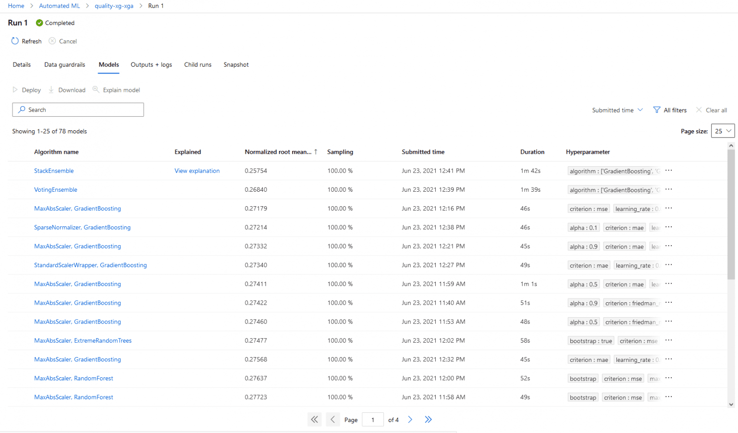This screenshot has width=738, height=433.
Task: Click the Refresh icon button
Action: [x=15, y=41]
